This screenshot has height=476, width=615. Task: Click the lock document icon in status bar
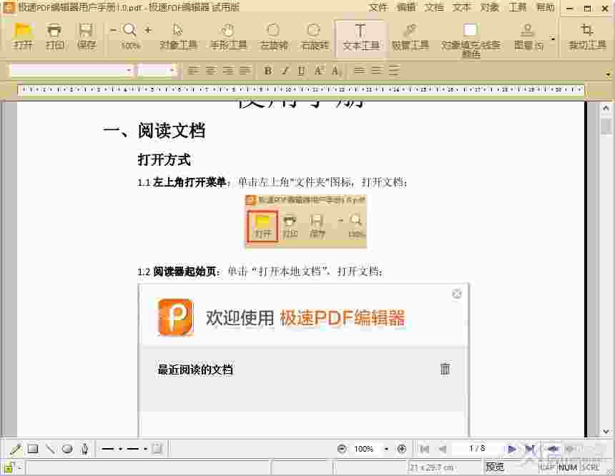[x=9, y=467]
